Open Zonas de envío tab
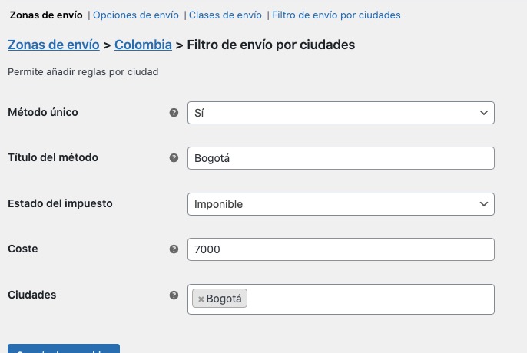The height and width of the screenshot is (353, 527). [46, 15]
